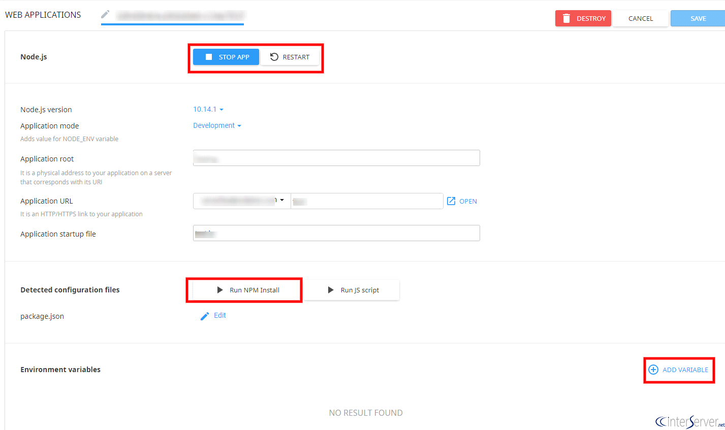Click the pencil icon for package.json
This screenshot has width=725, height=430.
click(x=205, y=316)
